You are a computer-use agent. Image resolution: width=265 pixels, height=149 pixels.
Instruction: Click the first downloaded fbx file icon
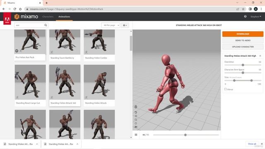click(x=5, y=144)
